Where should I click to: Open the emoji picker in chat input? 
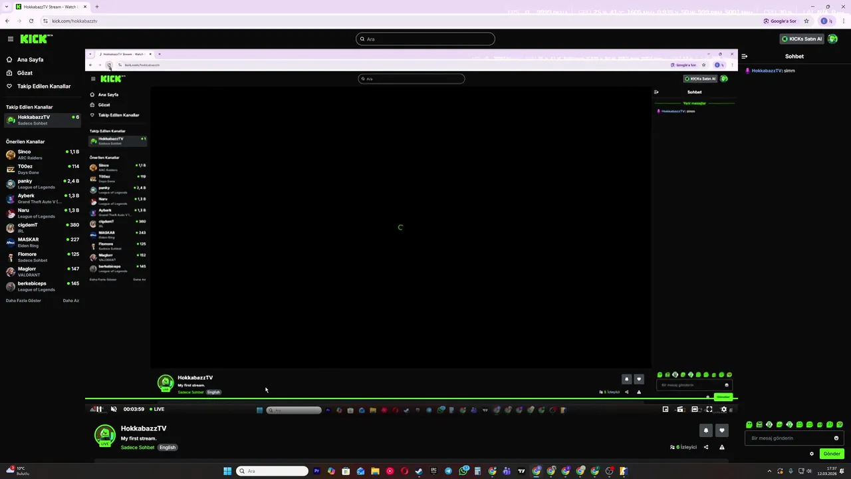coord(836,438)
